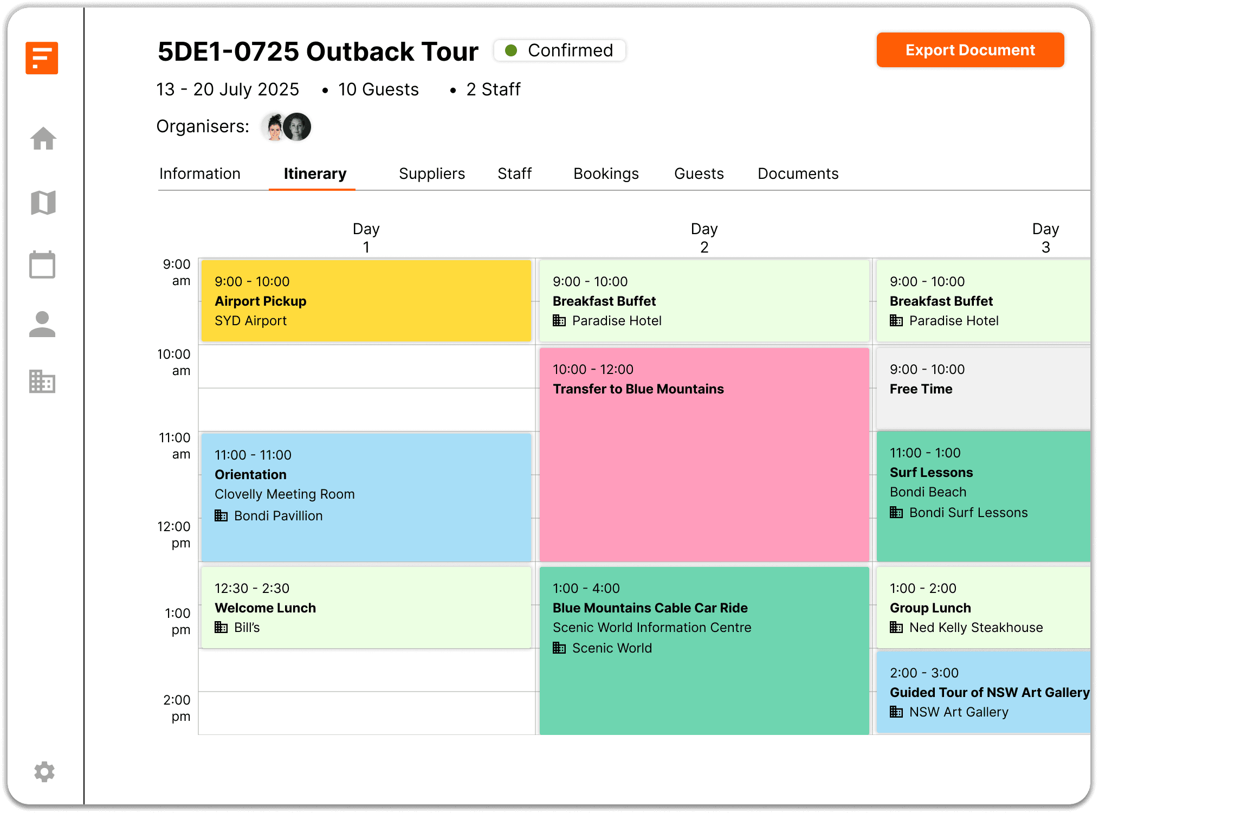Switch to the Documents tab
This screenshot has width=1254, height=813.
(797, 173)
